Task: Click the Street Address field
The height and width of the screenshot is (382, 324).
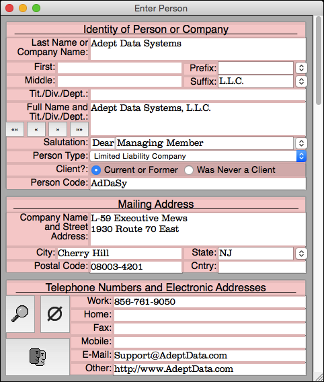Action: 198,229
